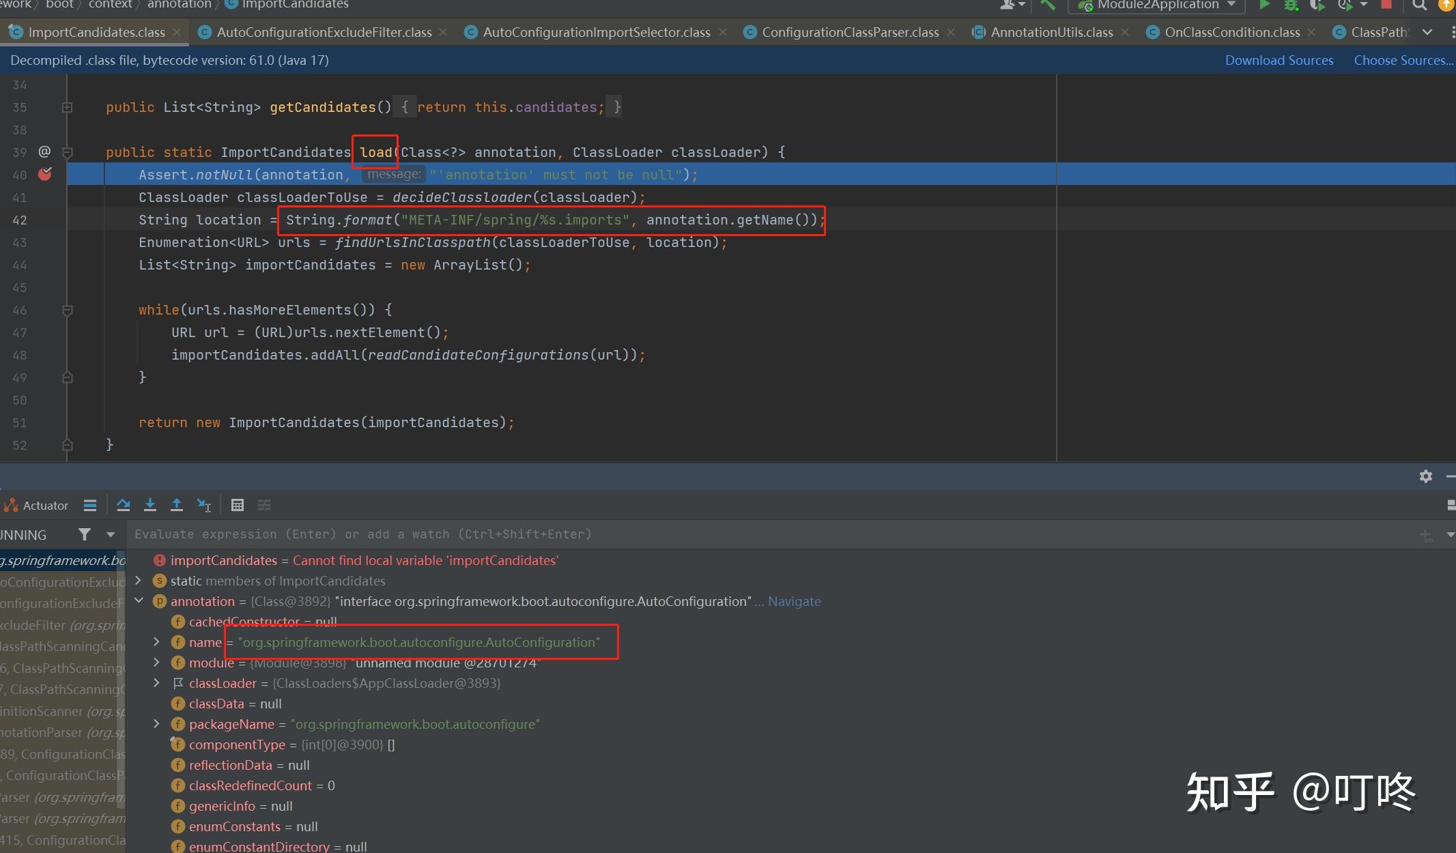Focus the Evaluate expression input field
The image size is (1456, 853).
coord(771,534)
